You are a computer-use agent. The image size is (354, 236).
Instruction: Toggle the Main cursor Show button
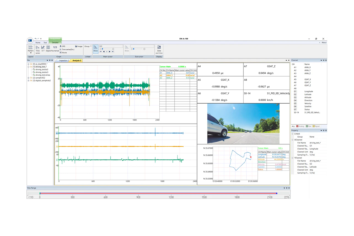(95, 49)
